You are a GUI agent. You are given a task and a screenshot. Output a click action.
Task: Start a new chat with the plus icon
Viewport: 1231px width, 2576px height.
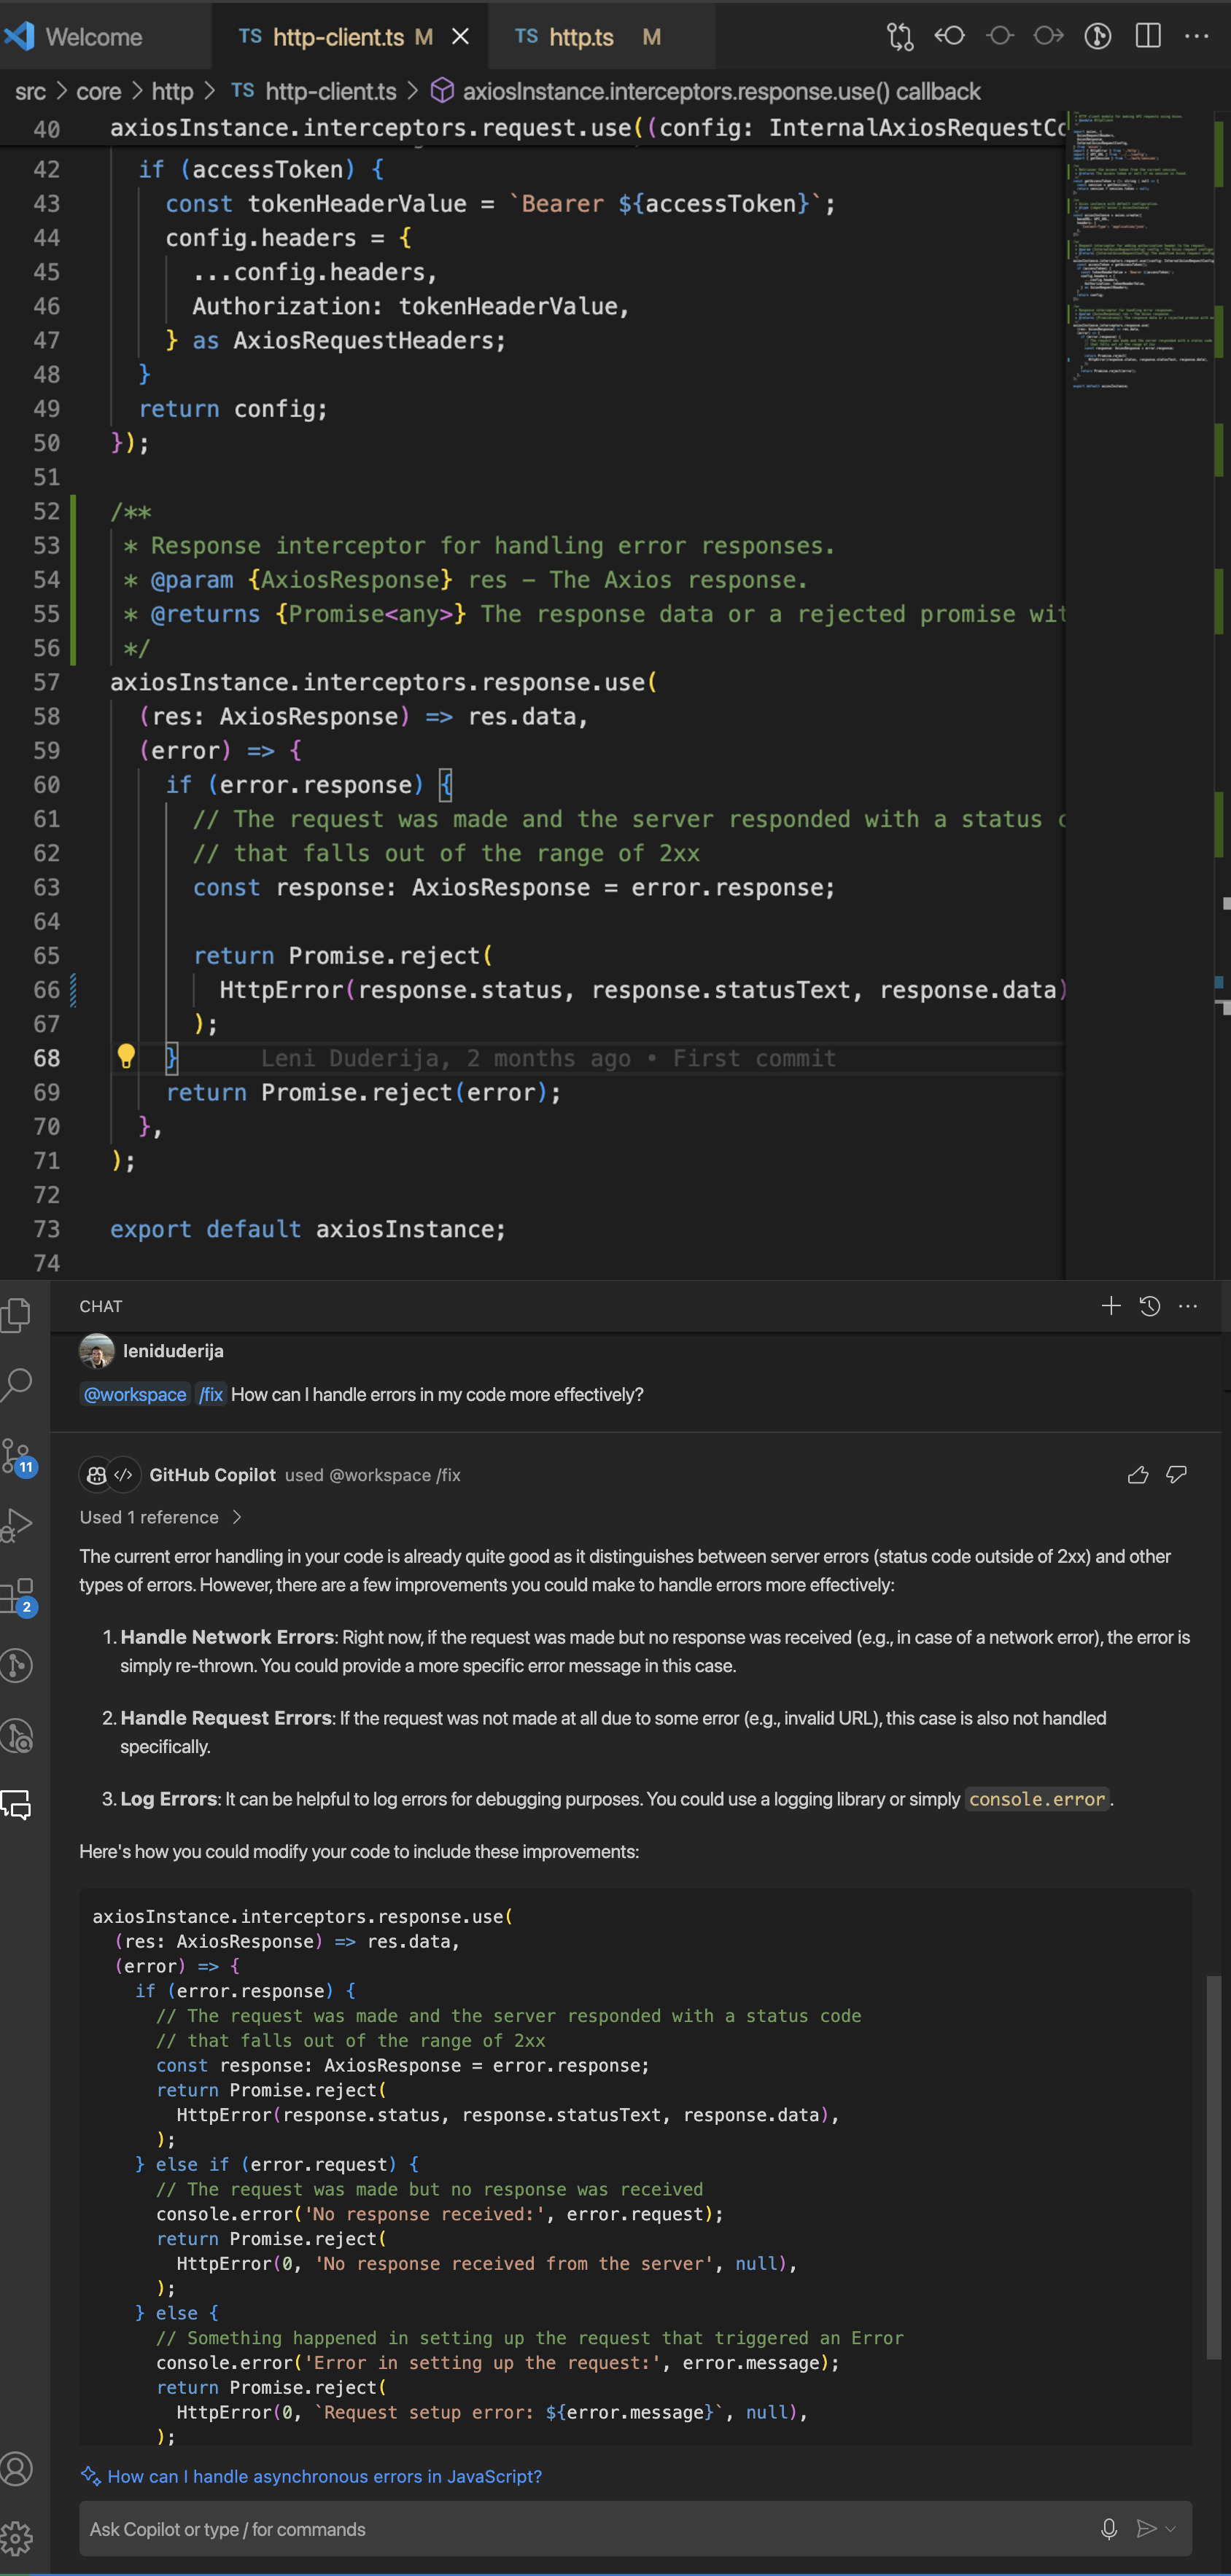[1111, 1306]
